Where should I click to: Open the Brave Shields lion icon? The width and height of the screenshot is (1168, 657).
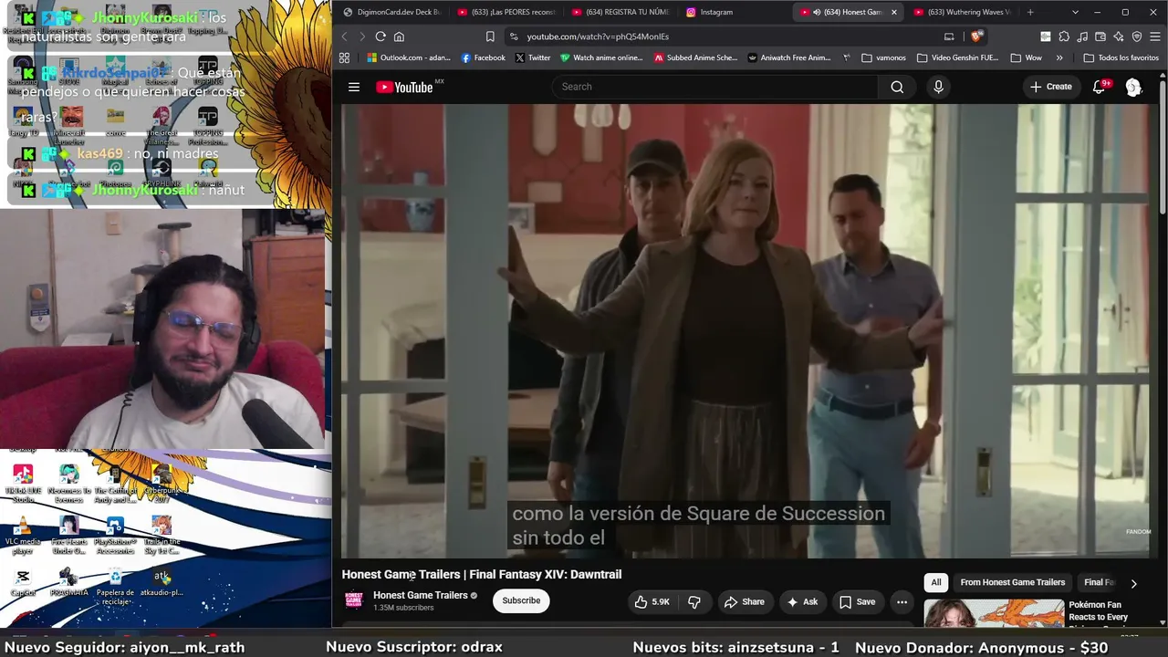[x=975, y=36]
